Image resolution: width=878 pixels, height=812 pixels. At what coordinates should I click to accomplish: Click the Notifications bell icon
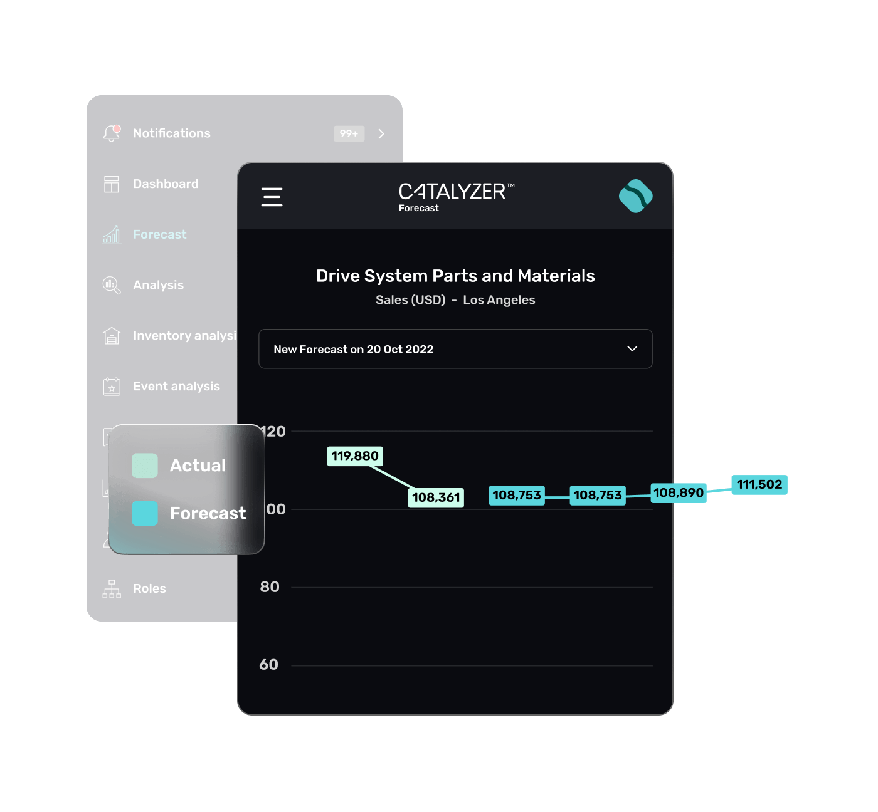[x=112, y=133]
